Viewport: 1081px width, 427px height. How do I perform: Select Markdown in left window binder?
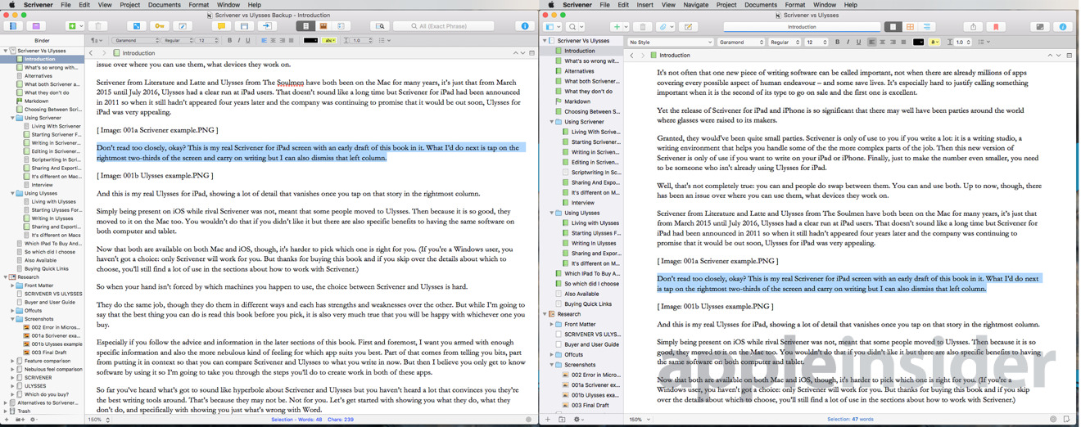coord(36,101)
